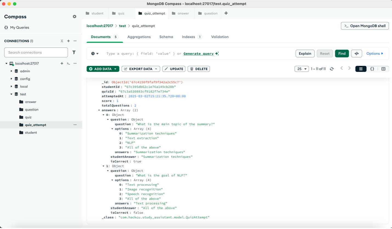Viewport: 392px width, 229px height.
Task: Click export query to language code icon
Action: (x=357, y=54)
